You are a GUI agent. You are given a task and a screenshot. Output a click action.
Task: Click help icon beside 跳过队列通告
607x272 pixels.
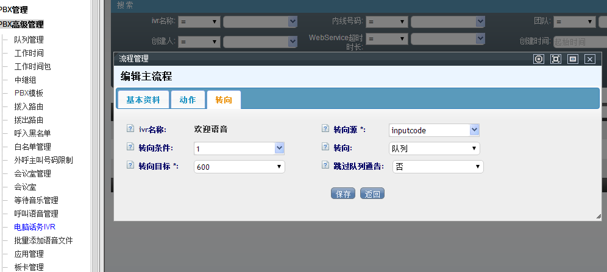tap(325, 166)
